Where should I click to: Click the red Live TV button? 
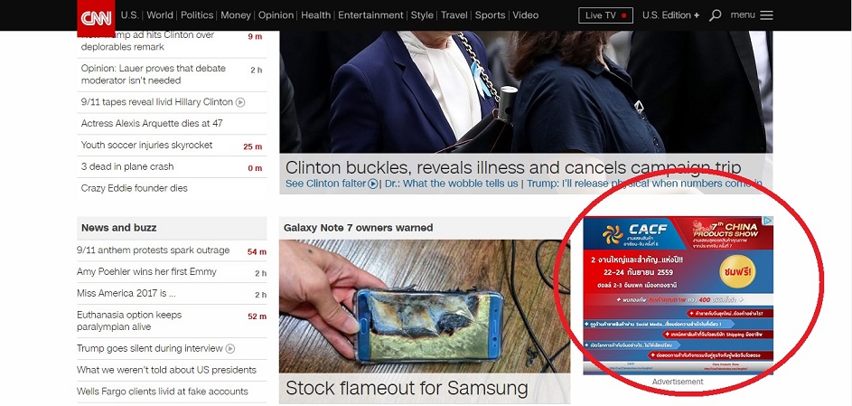click(x=606, y=15)
